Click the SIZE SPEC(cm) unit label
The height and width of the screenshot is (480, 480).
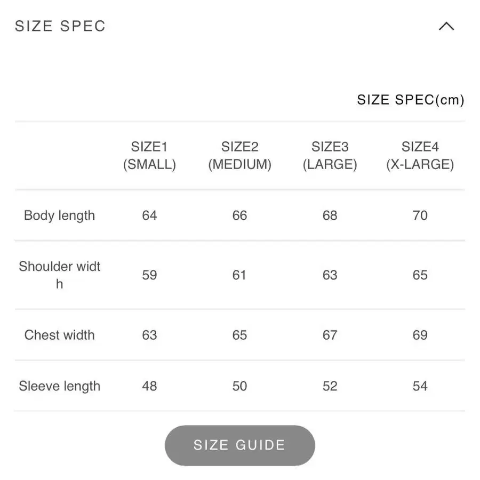coord(411,100)
